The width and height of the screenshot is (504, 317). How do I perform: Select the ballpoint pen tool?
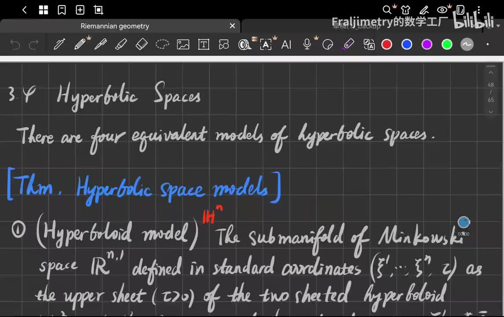pyautogui.click(x=101, y=44)
